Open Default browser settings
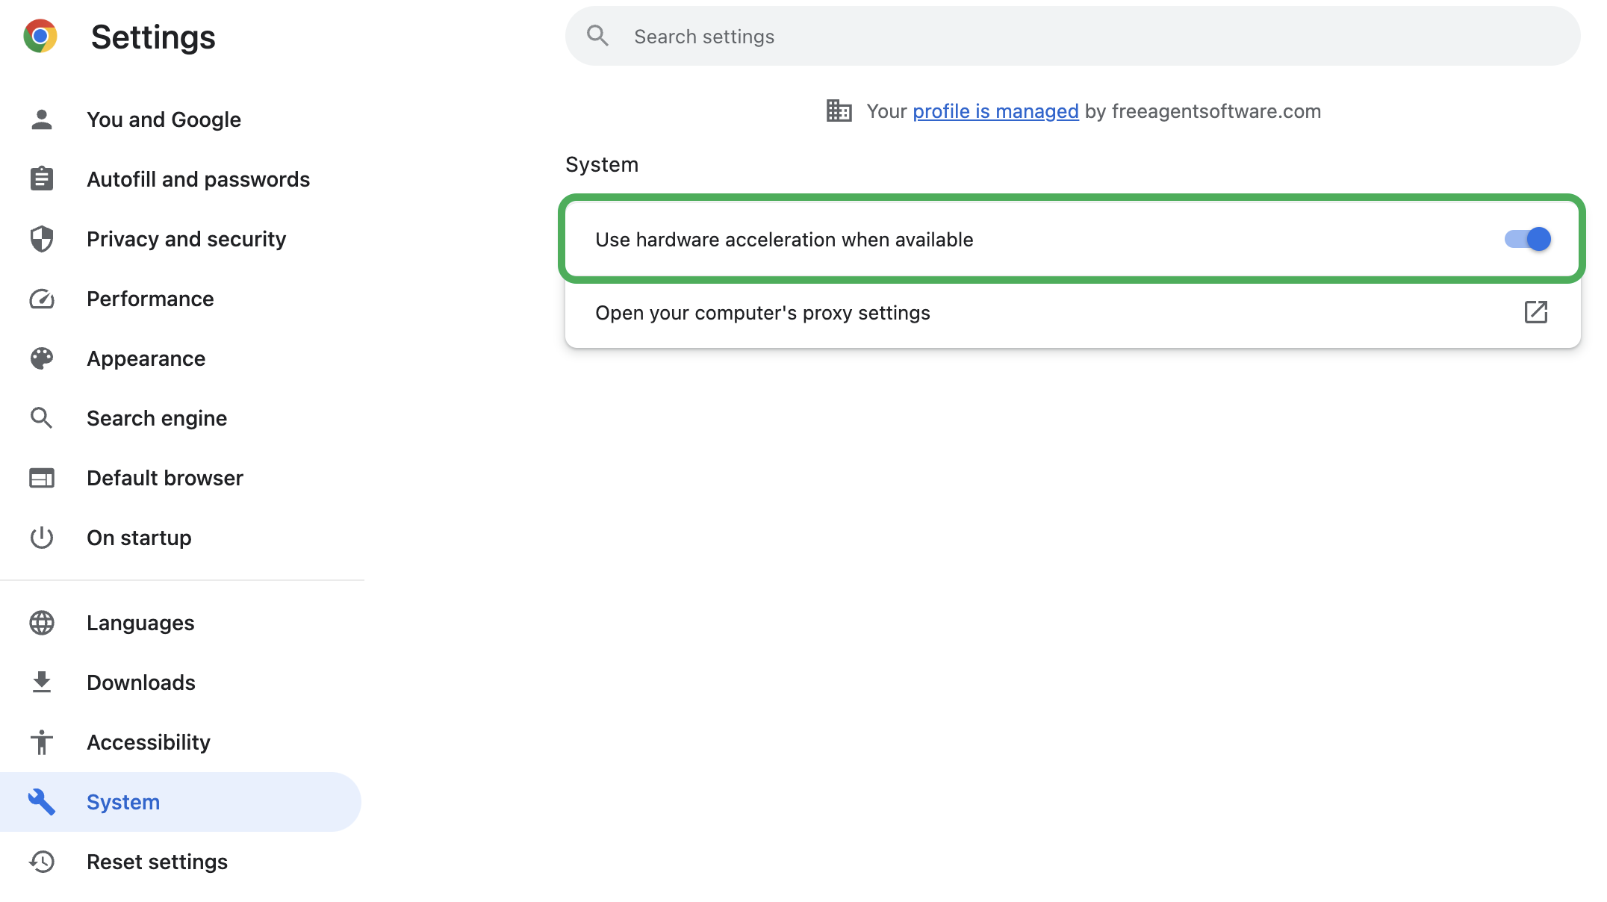The height and width of the screenshot is (902, 1607). pos(181,478)
